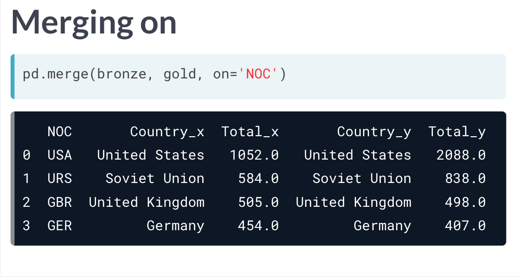Viewport: 522px width, 277px height.
Task: Click the pd.merge code line
Action: click(x=154, y=74)
